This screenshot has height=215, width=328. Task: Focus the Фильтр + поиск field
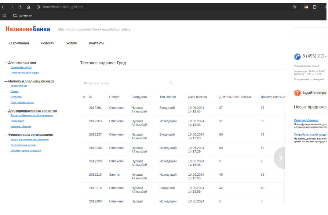coord(125,83)
